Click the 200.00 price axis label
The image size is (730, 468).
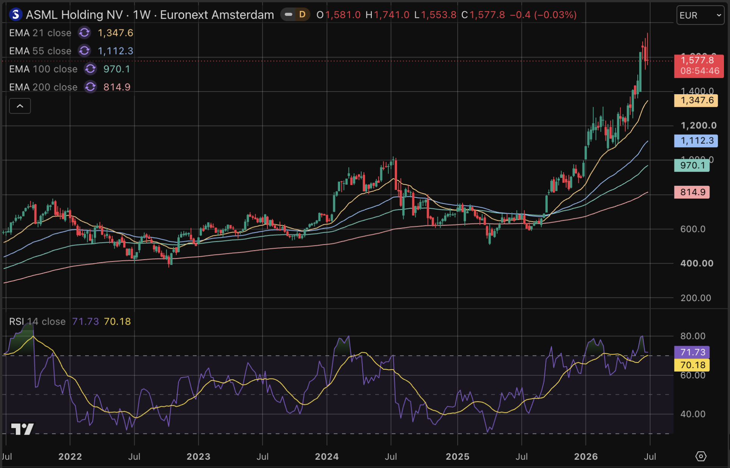click(x=696, y=298)
